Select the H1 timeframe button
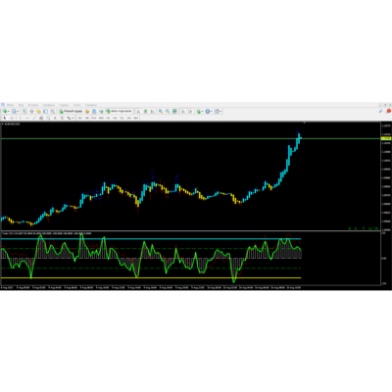Screen dimensions: 392x392 (108, 118)
